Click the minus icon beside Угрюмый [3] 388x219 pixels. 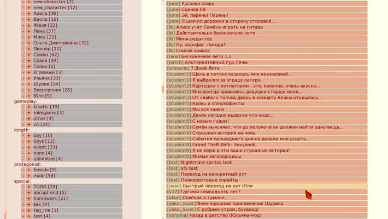click(23, 72)
